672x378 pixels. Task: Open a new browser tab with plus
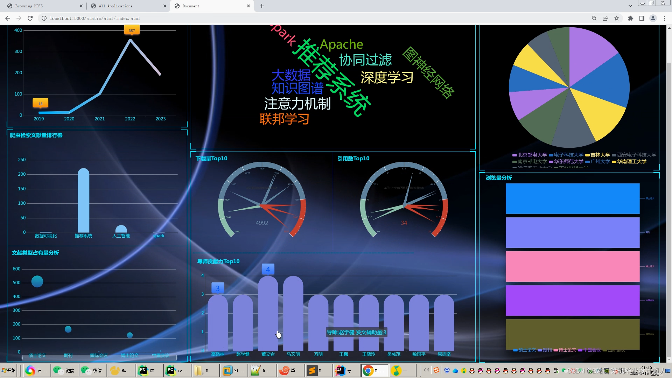[x=262, y=6]
